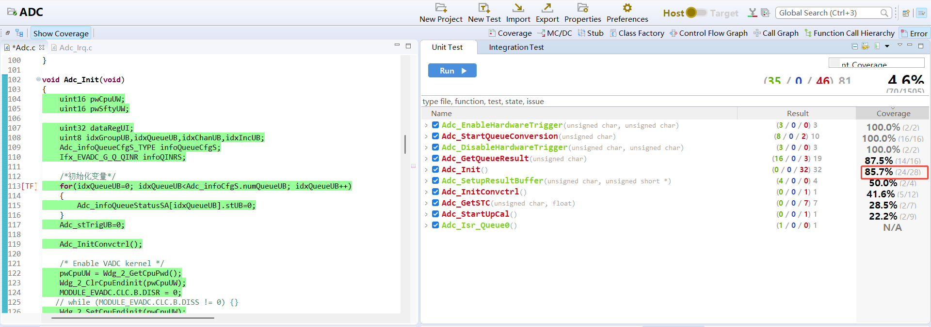
Task: Switch to the Adc_Irq.c editor tab
Action: click(x=75, y=47)
